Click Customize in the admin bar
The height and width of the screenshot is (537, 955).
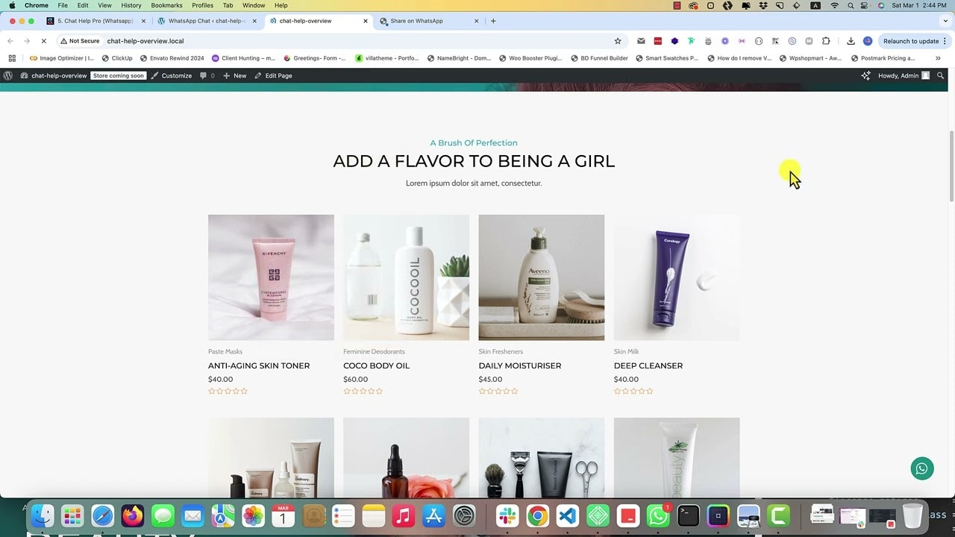click(x=171, y=75)
